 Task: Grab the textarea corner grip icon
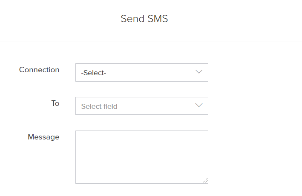pos(205,181)
